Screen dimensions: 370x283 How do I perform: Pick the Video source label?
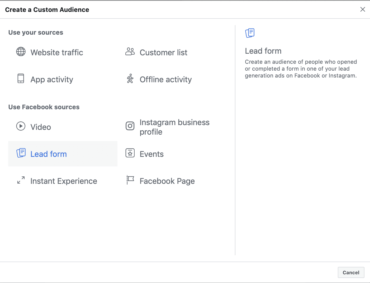[41, 127]
